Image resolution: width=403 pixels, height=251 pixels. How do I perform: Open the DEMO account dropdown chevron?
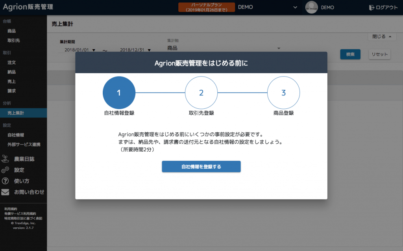pyautogui.click(x=295, y=7)
